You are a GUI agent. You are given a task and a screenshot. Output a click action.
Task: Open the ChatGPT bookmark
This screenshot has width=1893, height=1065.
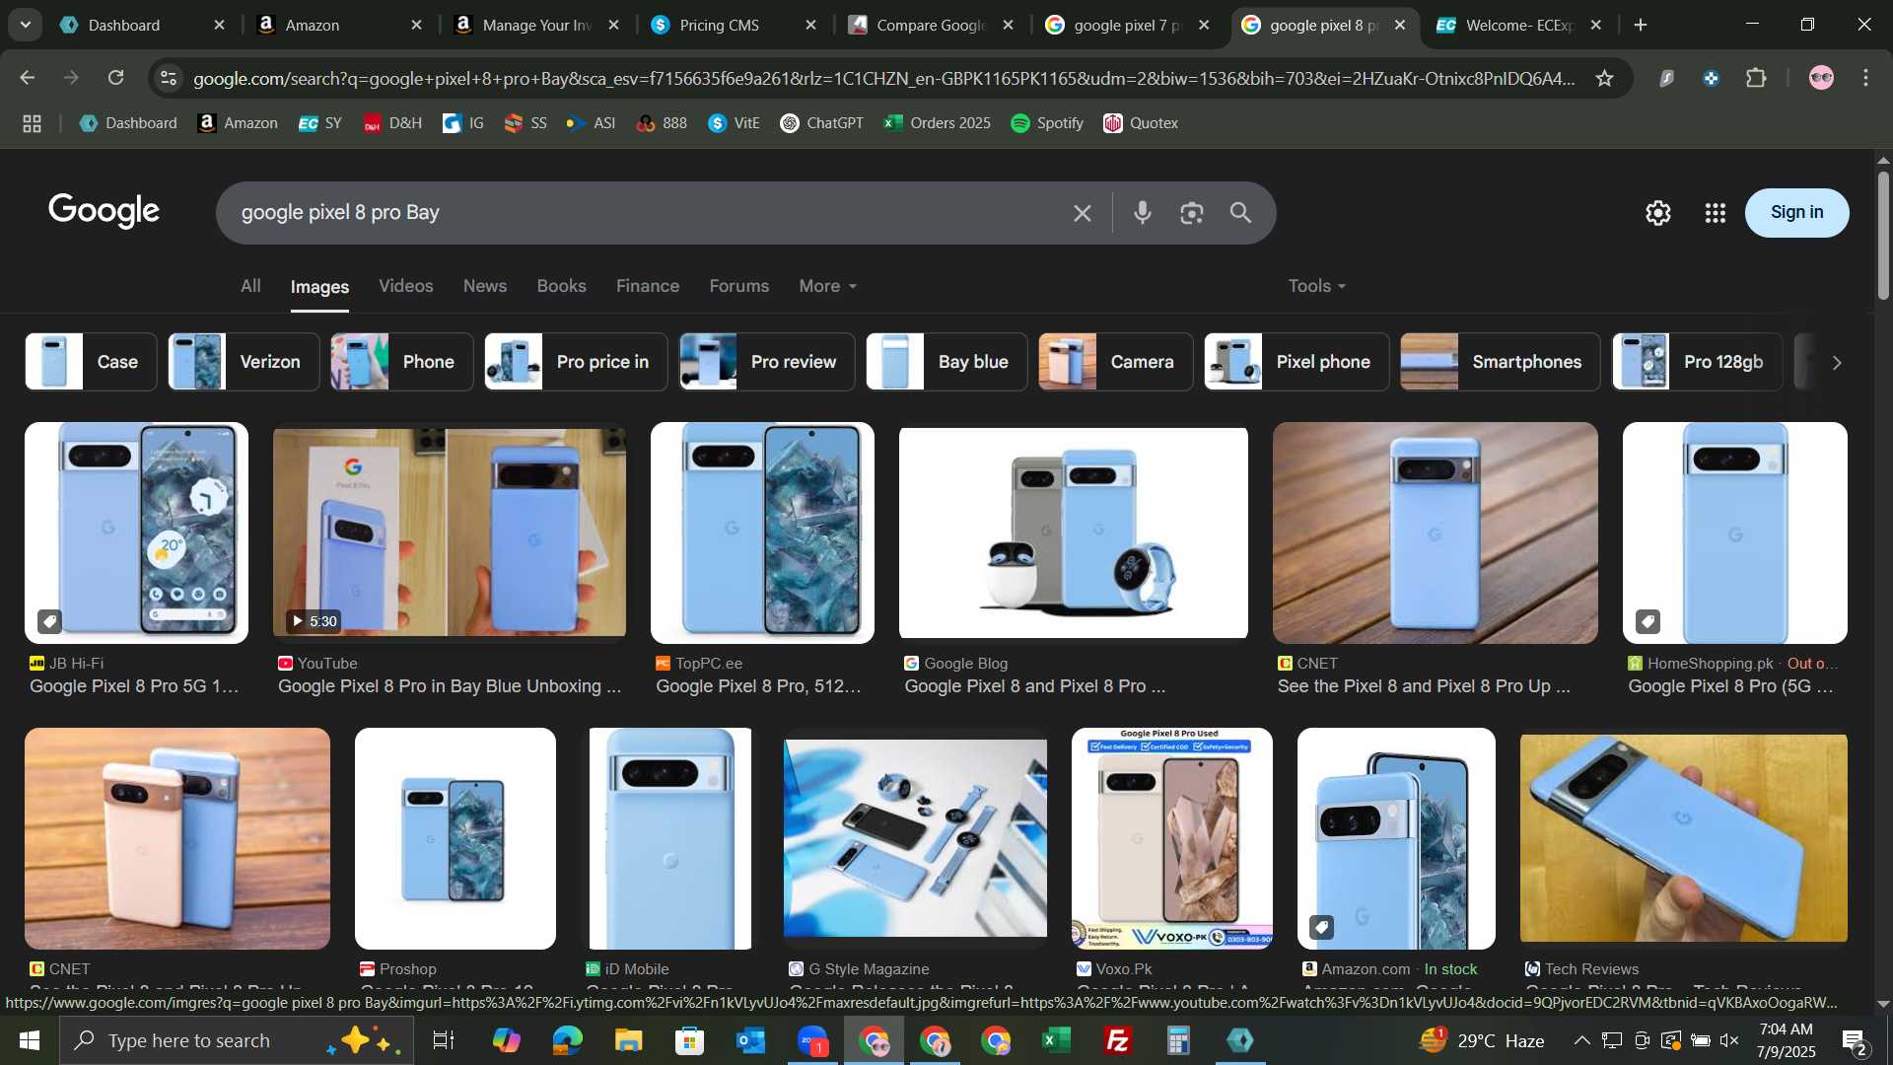(x=821, y=123)
